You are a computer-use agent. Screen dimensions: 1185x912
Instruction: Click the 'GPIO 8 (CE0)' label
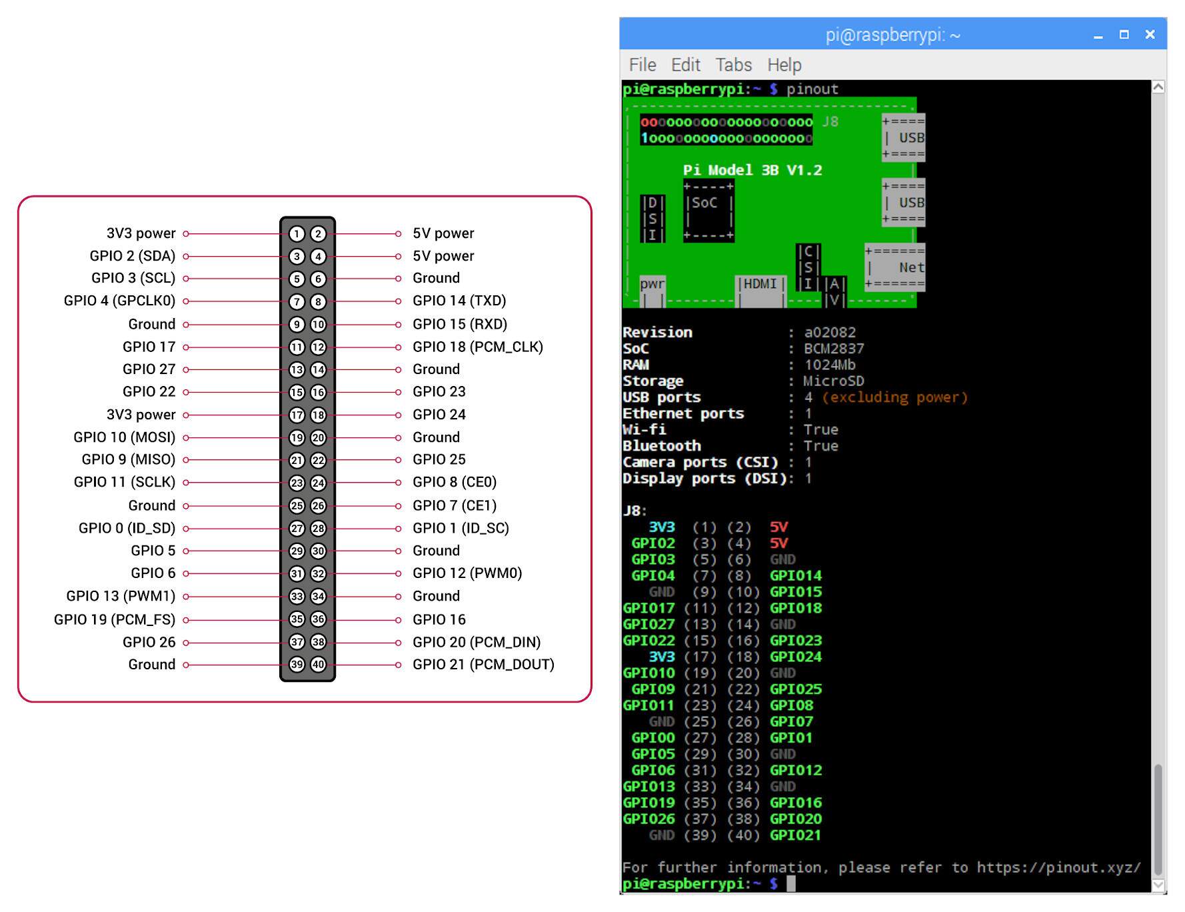point(455,482)
